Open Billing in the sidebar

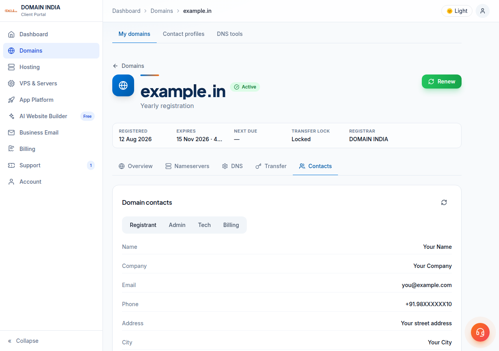click(x=51, y=149)
